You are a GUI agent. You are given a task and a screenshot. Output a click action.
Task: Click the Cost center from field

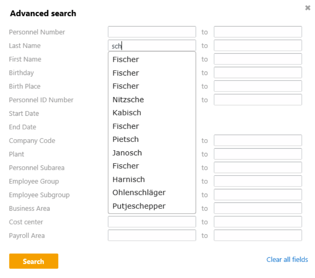152,222
